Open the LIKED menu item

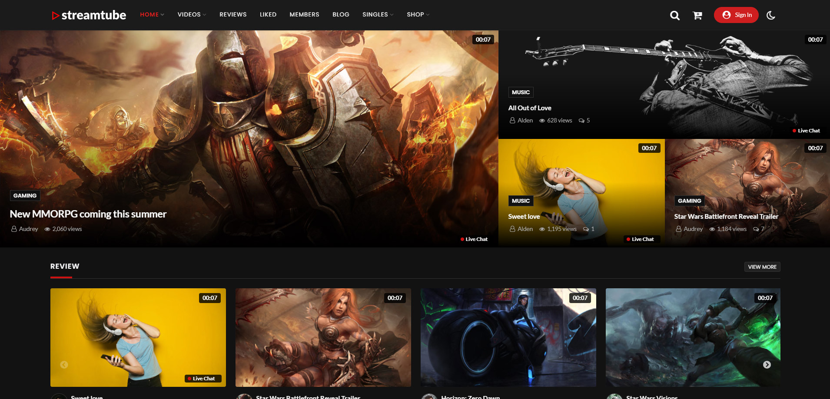(268, 14)
